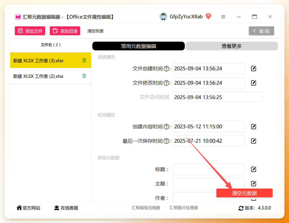Show help for 创建内容时间
289x223 pixels.
point(166,127)
